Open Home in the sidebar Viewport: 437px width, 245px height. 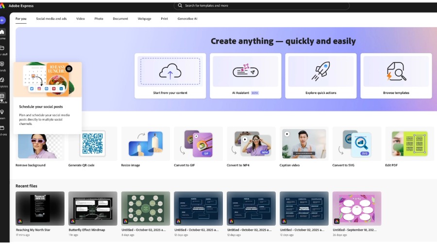point(2,34)
